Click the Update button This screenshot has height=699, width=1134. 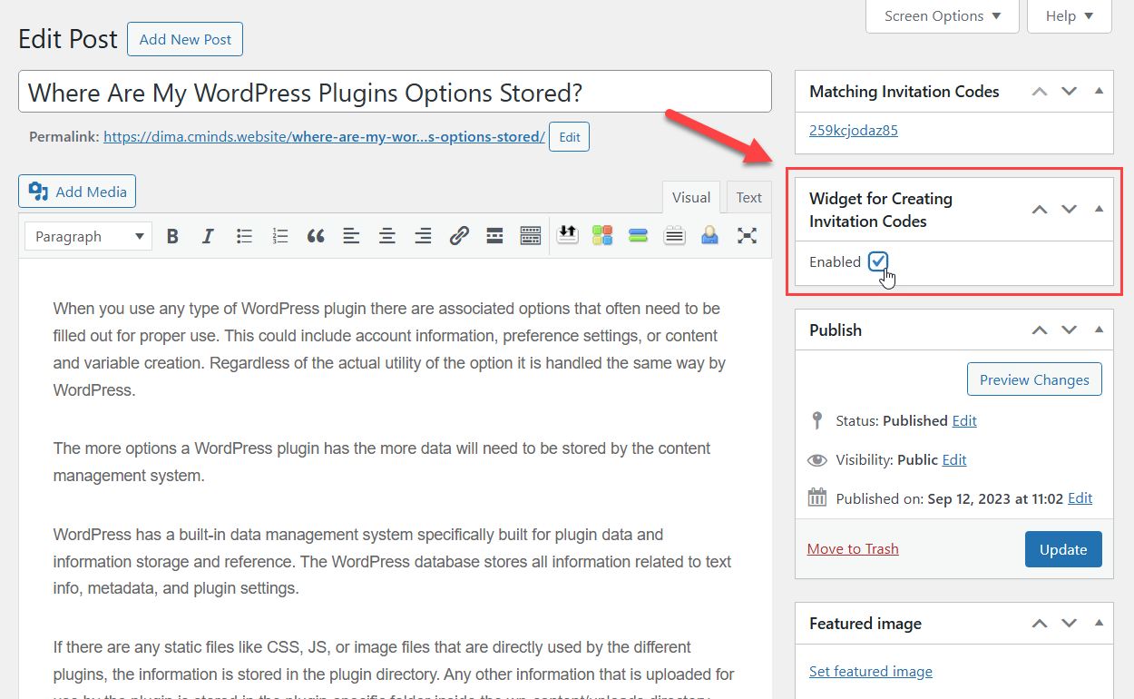(x=1063, y=549)
